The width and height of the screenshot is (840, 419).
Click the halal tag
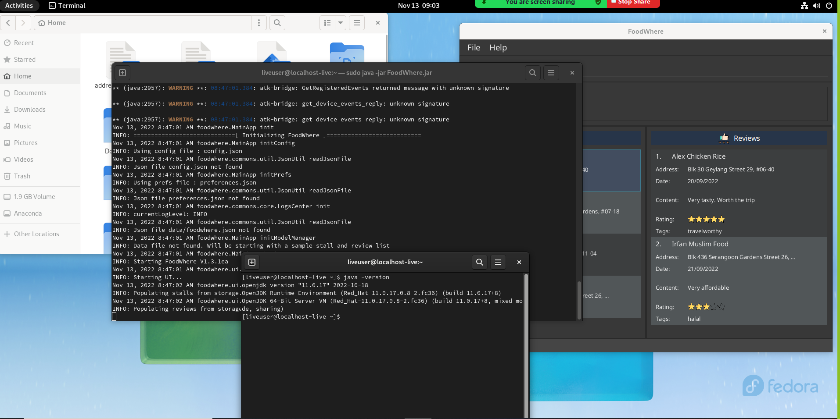[x=694, y=319]
